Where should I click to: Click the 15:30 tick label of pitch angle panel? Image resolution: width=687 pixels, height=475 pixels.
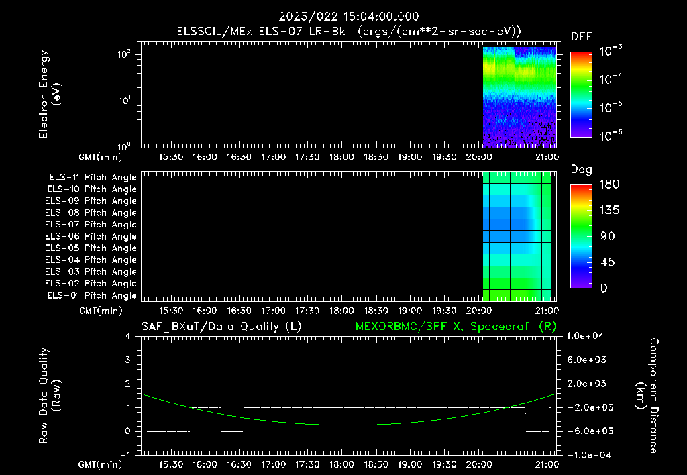tap(171, 311)
